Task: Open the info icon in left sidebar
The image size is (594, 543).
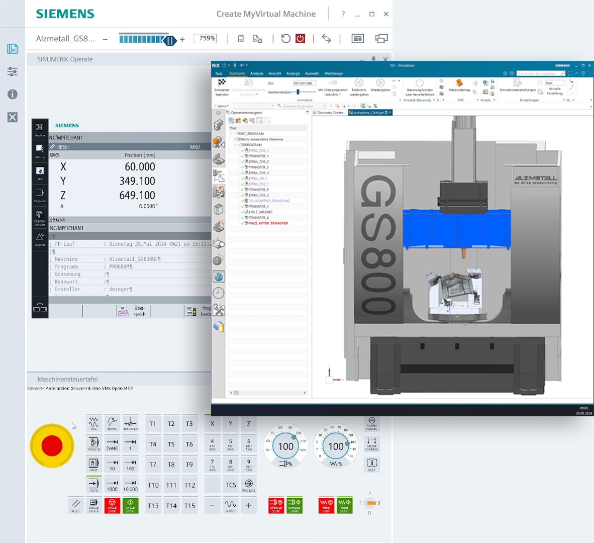Action: 13,95
